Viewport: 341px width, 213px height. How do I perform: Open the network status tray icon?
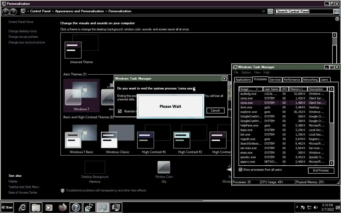pos(309,207)
